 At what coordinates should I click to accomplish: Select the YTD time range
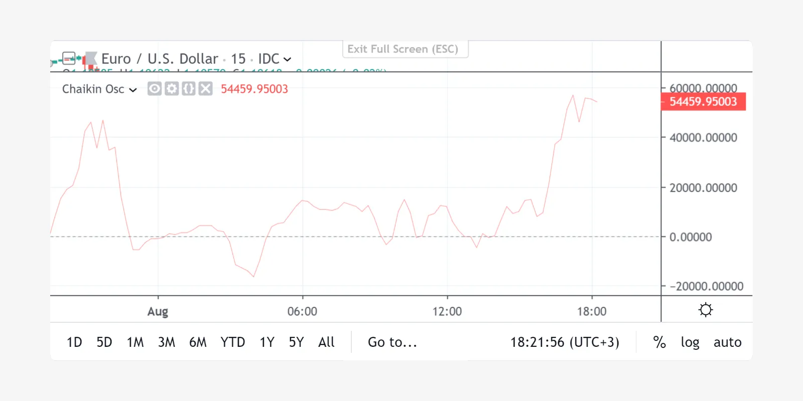tap(233, 342)
